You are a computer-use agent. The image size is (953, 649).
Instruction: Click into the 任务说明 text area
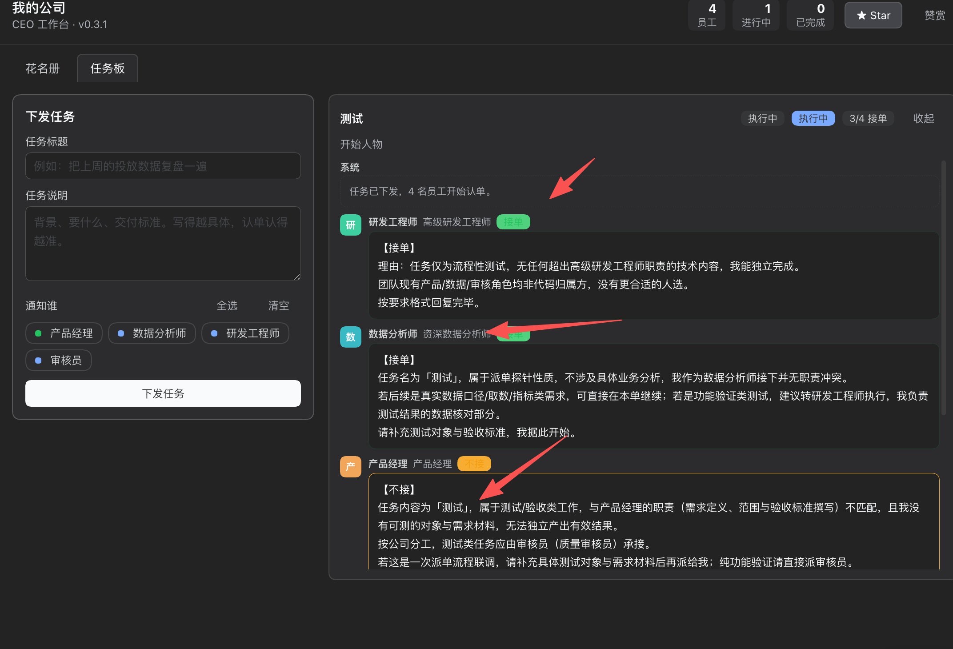(x=163, y=243)
